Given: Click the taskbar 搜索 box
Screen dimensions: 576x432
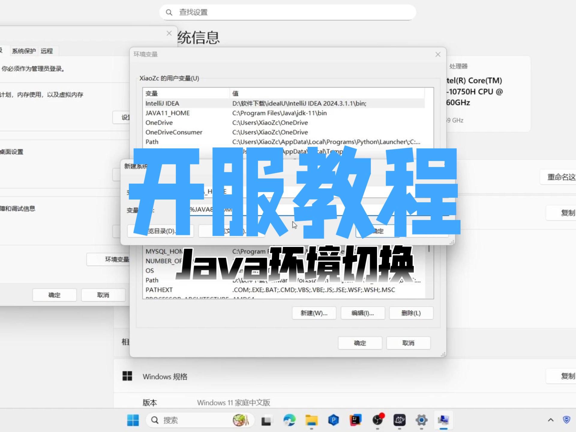Looking at the screenshot, I should (200, 420).
